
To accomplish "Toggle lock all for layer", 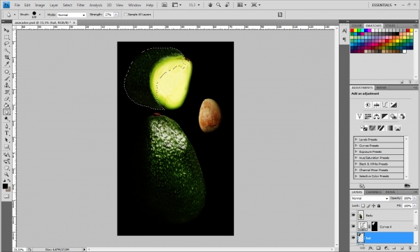I will click(379, 206).
